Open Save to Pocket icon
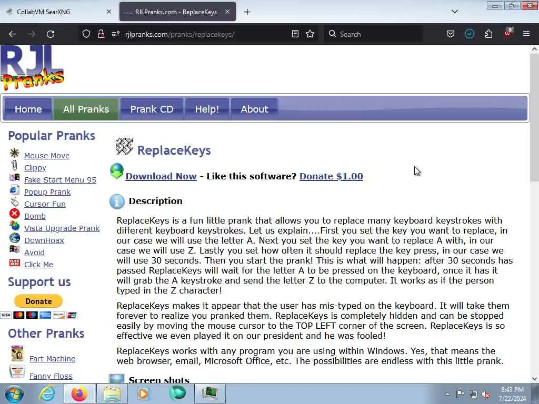The width and height of the screenshot is (539, 404). tap(451, 34)
